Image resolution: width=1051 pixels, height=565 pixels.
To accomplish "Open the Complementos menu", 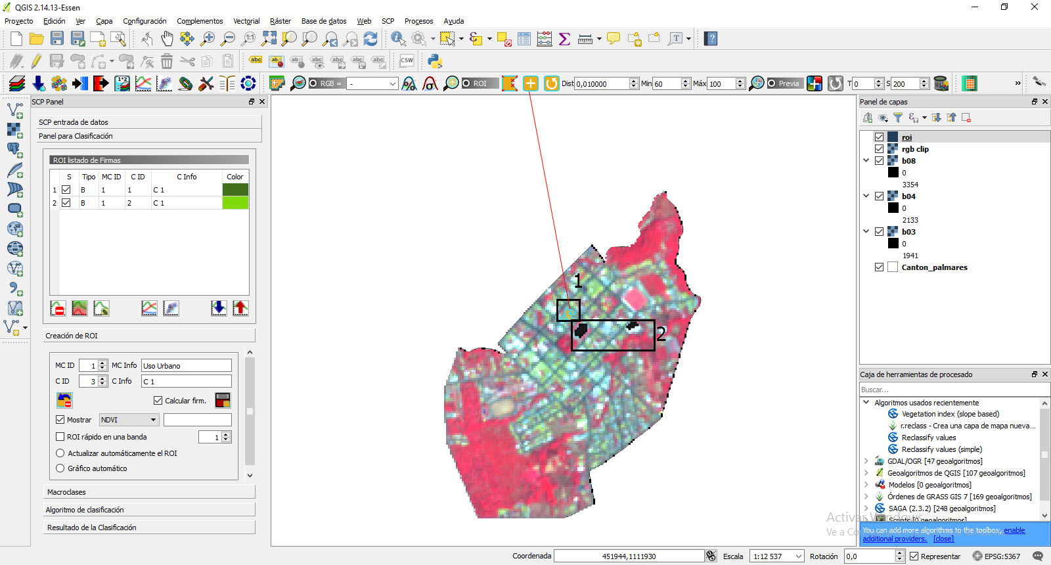I will click(x=200, y=21).
